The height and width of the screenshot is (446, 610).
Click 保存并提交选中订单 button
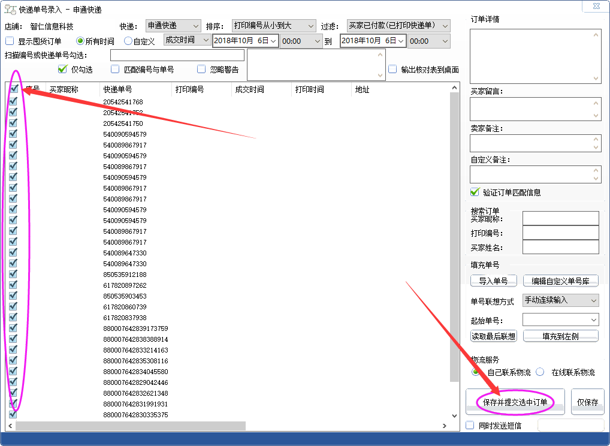click(515, 402)
